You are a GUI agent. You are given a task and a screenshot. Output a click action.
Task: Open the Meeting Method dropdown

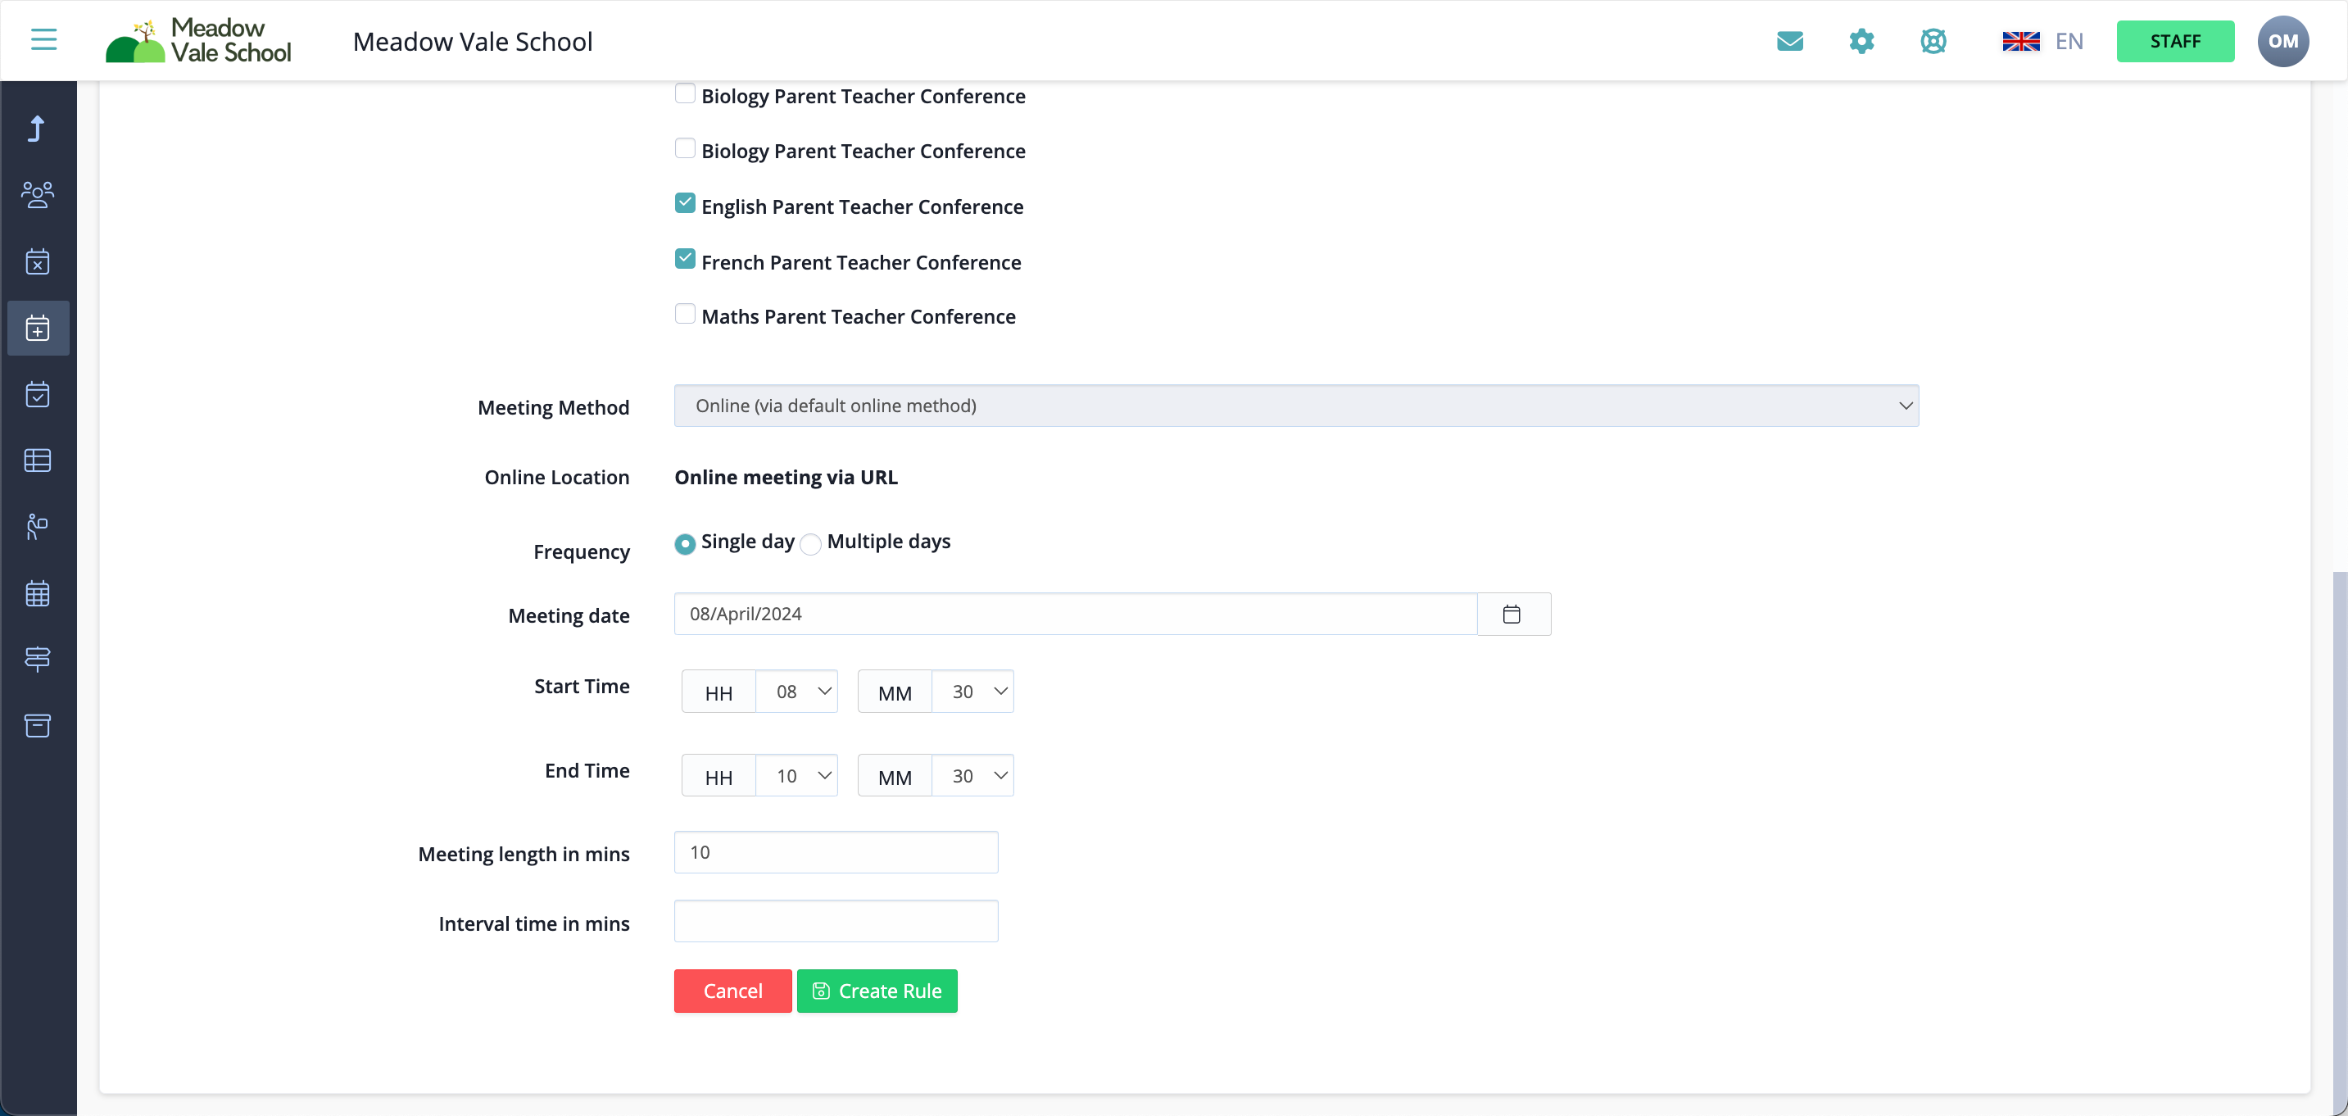pyautogui.click(x=1296, y=406)
